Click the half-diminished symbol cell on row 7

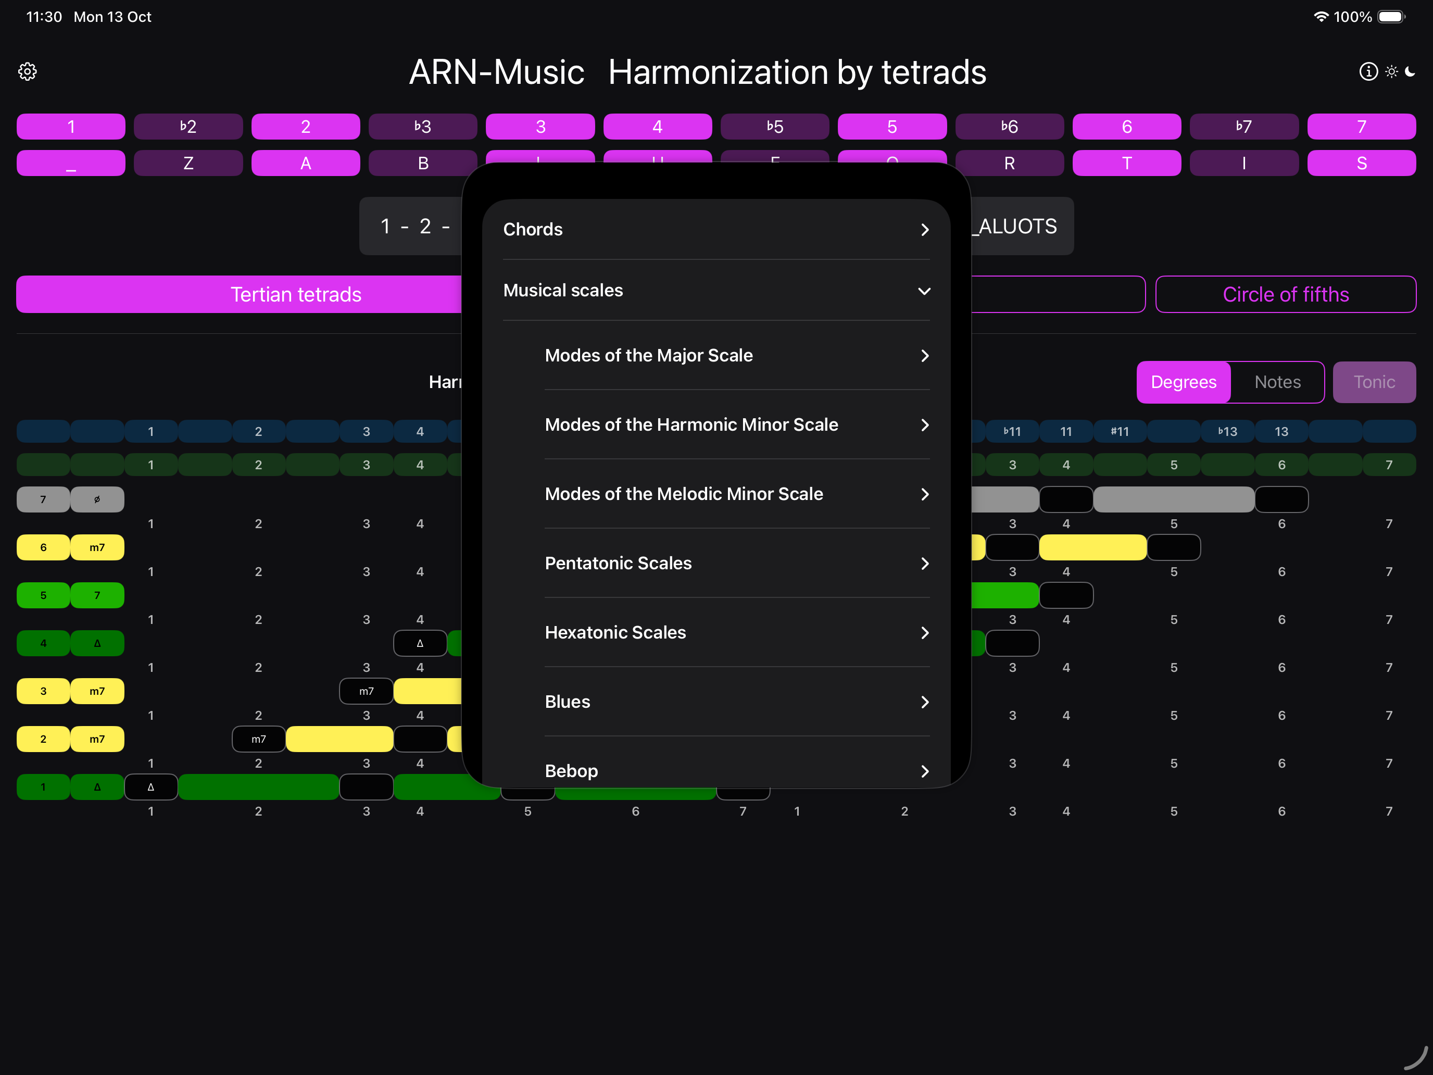click(97, 499)
